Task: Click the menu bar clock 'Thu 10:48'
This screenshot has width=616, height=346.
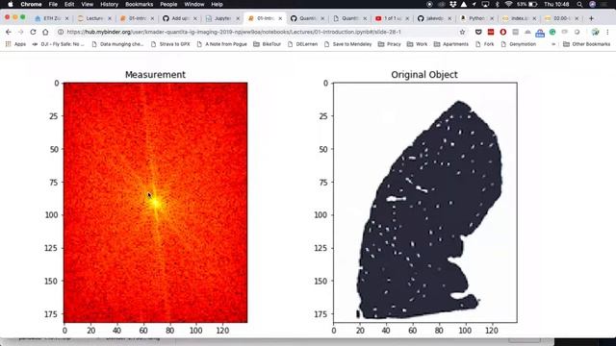Action: click(556, 4)
